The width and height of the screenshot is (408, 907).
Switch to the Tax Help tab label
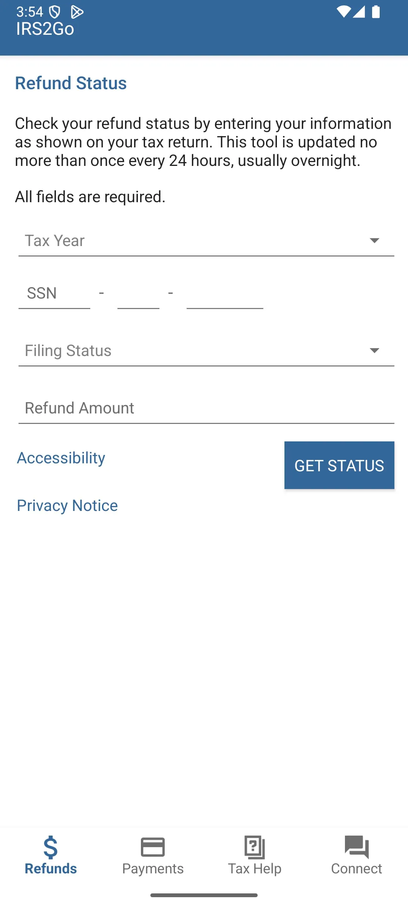pyautogui.click(x=255, y=868)
